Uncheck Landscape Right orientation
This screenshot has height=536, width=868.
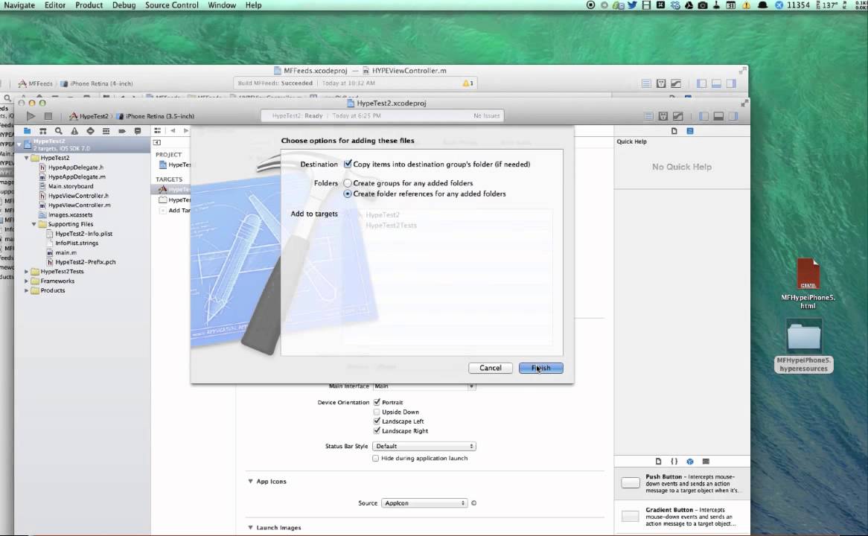tap(377, 431)
